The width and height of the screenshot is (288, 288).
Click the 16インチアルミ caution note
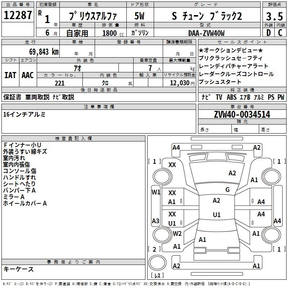point(24,114)
